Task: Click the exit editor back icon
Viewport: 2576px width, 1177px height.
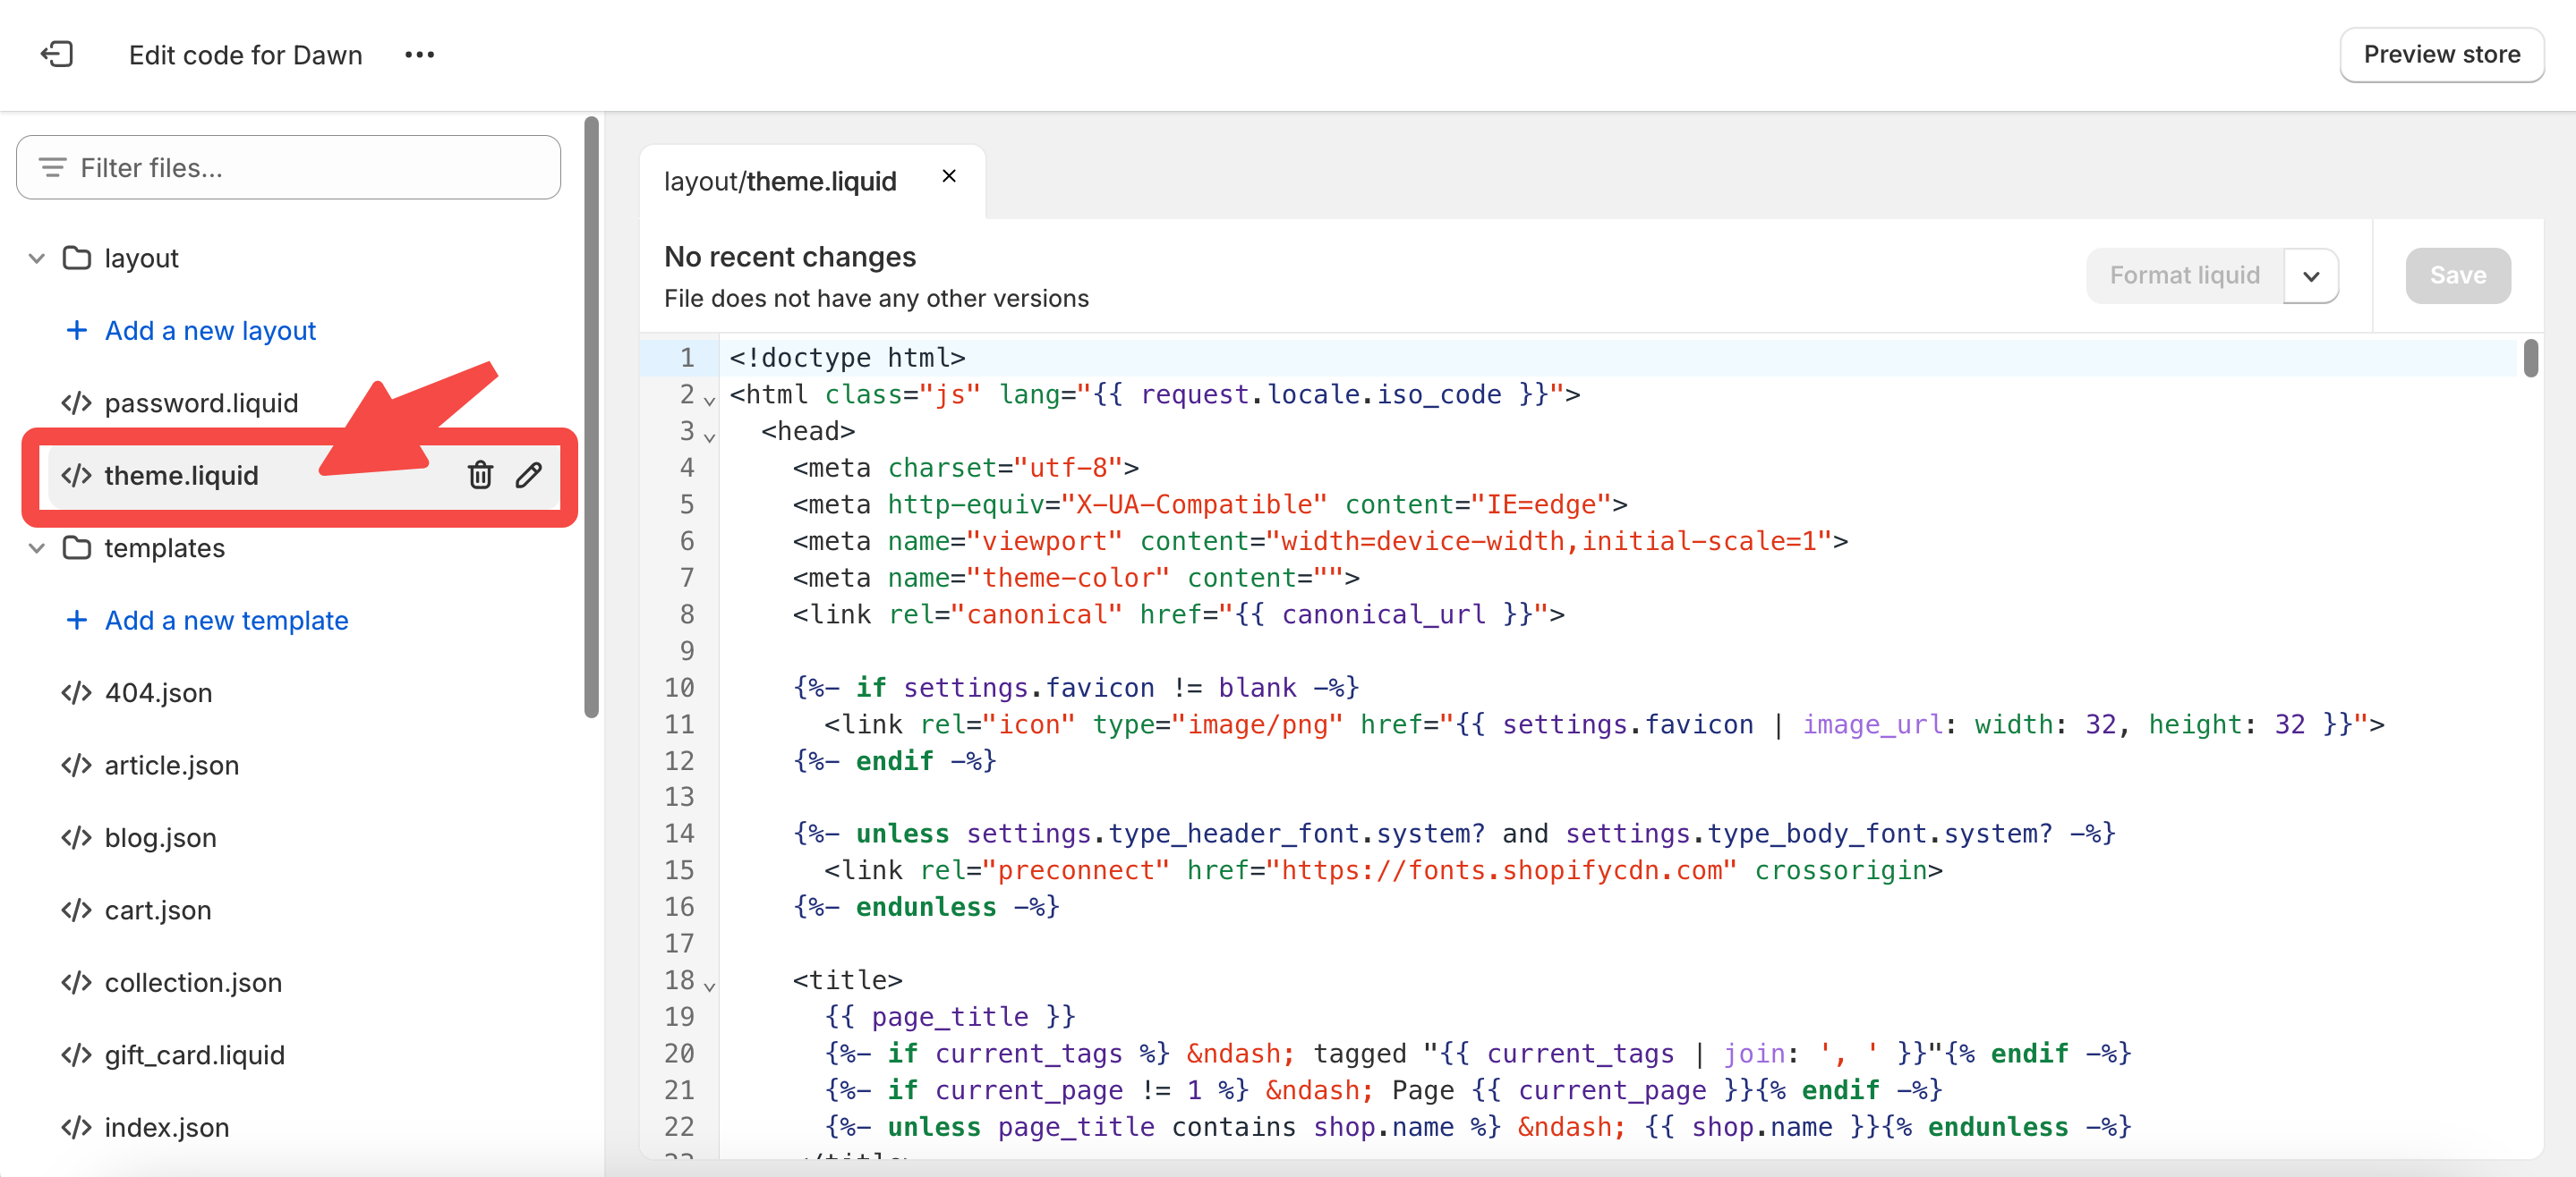Action: (57, 54)
